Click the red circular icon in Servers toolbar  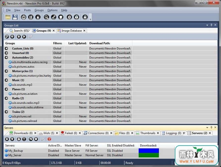point(49,139)
